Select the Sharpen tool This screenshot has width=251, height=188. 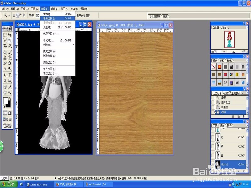tap(5, 69)
